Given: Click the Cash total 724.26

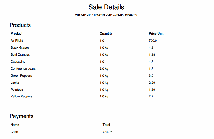Looking at the screenshot, I should [x=107, y=132].
